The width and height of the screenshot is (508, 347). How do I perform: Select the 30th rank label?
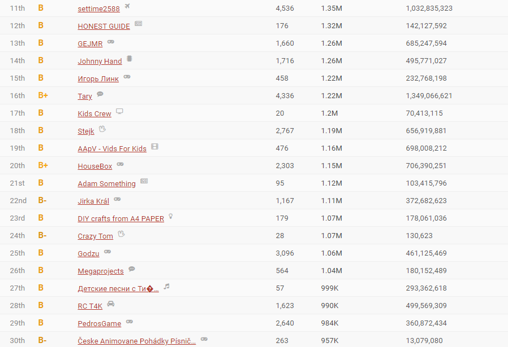tap(18, 340)
